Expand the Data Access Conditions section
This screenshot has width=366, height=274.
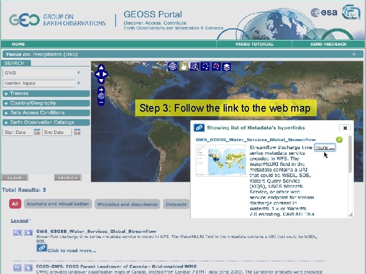(x=46, y=113)
